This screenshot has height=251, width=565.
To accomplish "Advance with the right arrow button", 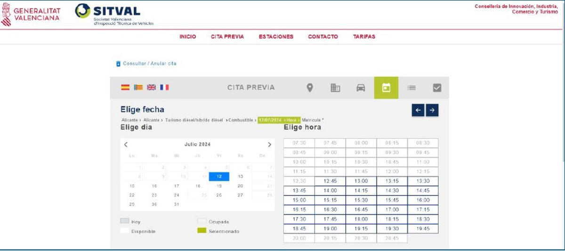I will pos(432,110).
